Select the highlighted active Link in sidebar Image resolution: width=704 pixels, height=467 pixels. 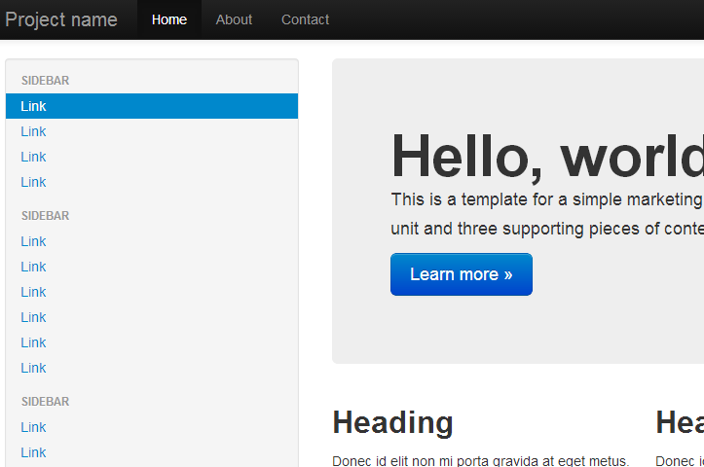(152, 106)
